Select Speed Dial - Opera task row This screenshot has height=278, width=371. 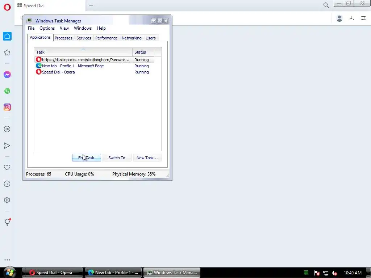point(95,72)
